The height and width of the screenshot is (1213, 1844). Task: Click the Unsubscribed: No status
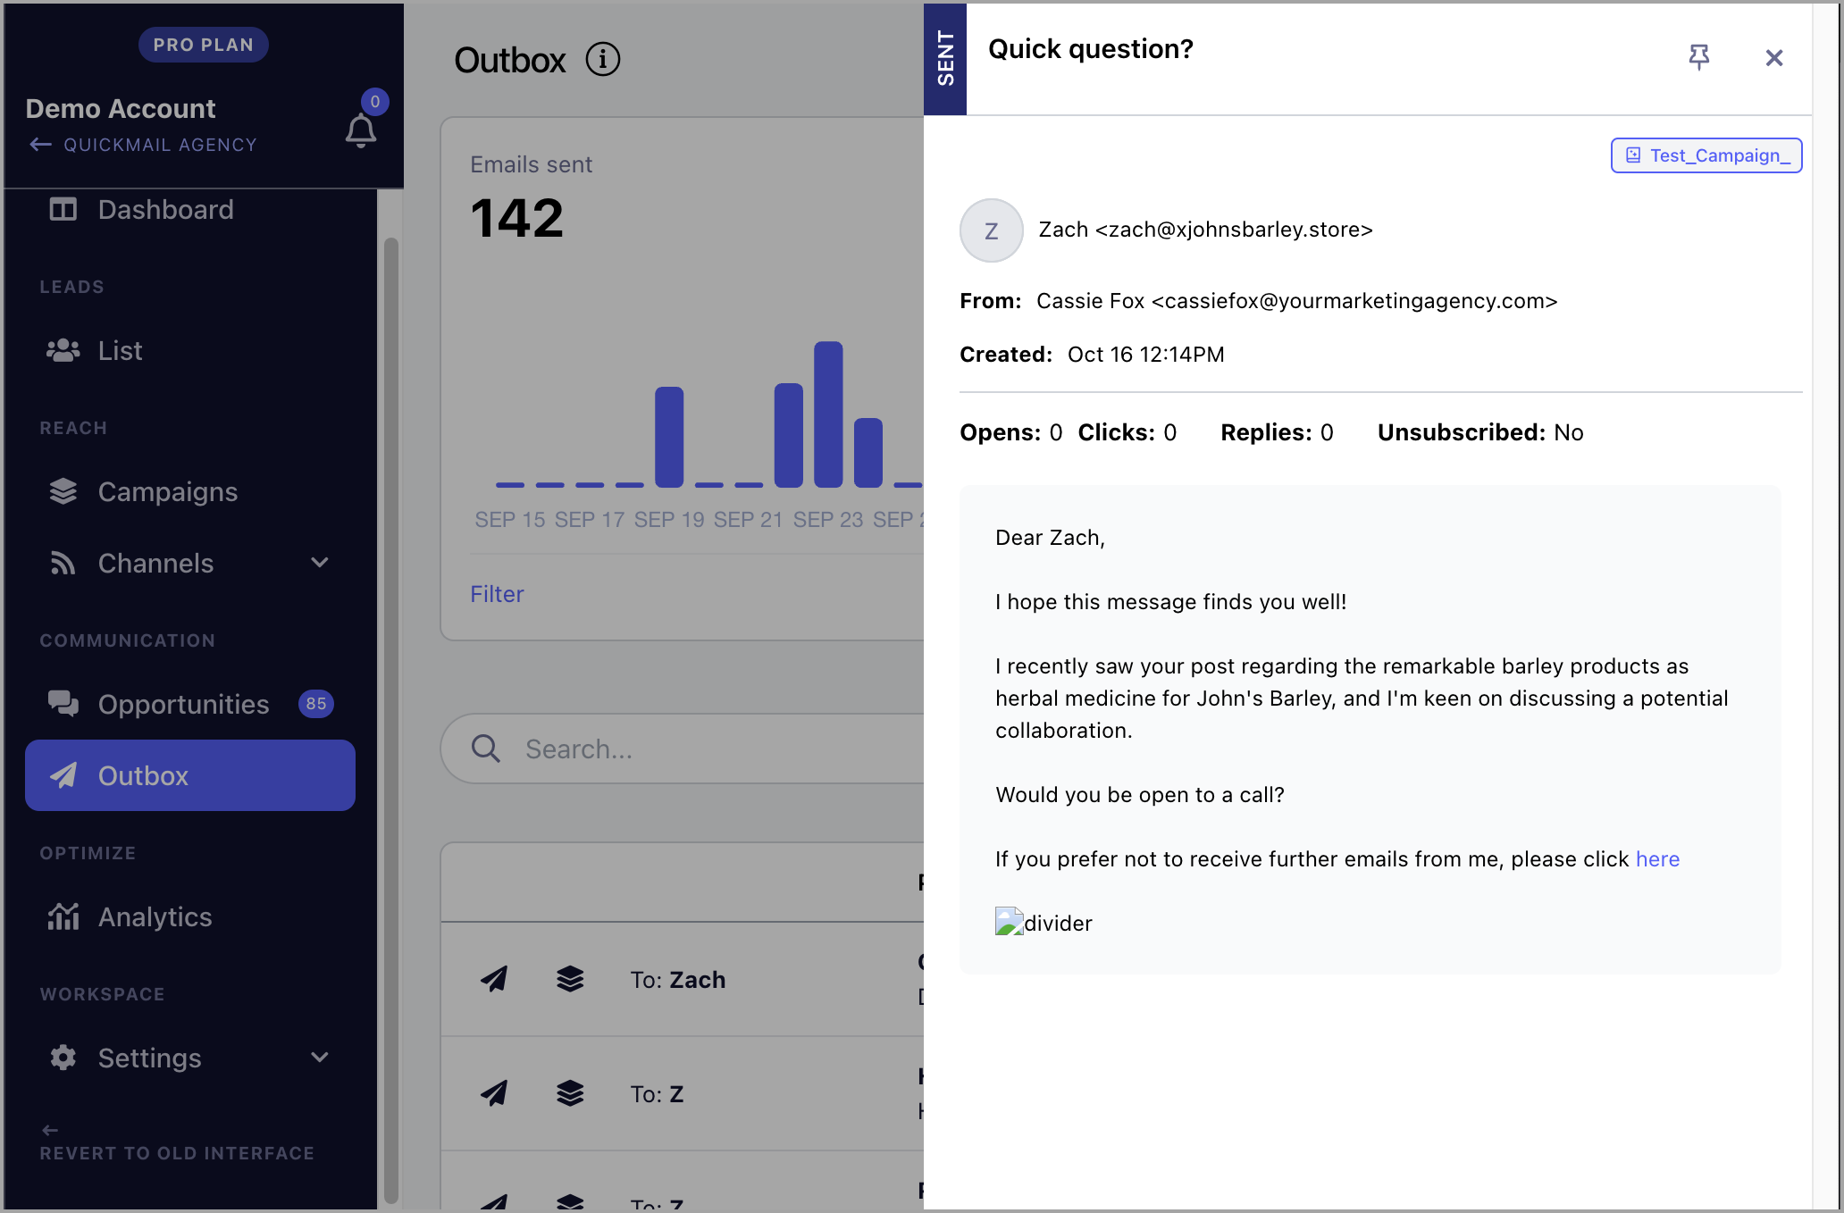1480,432
